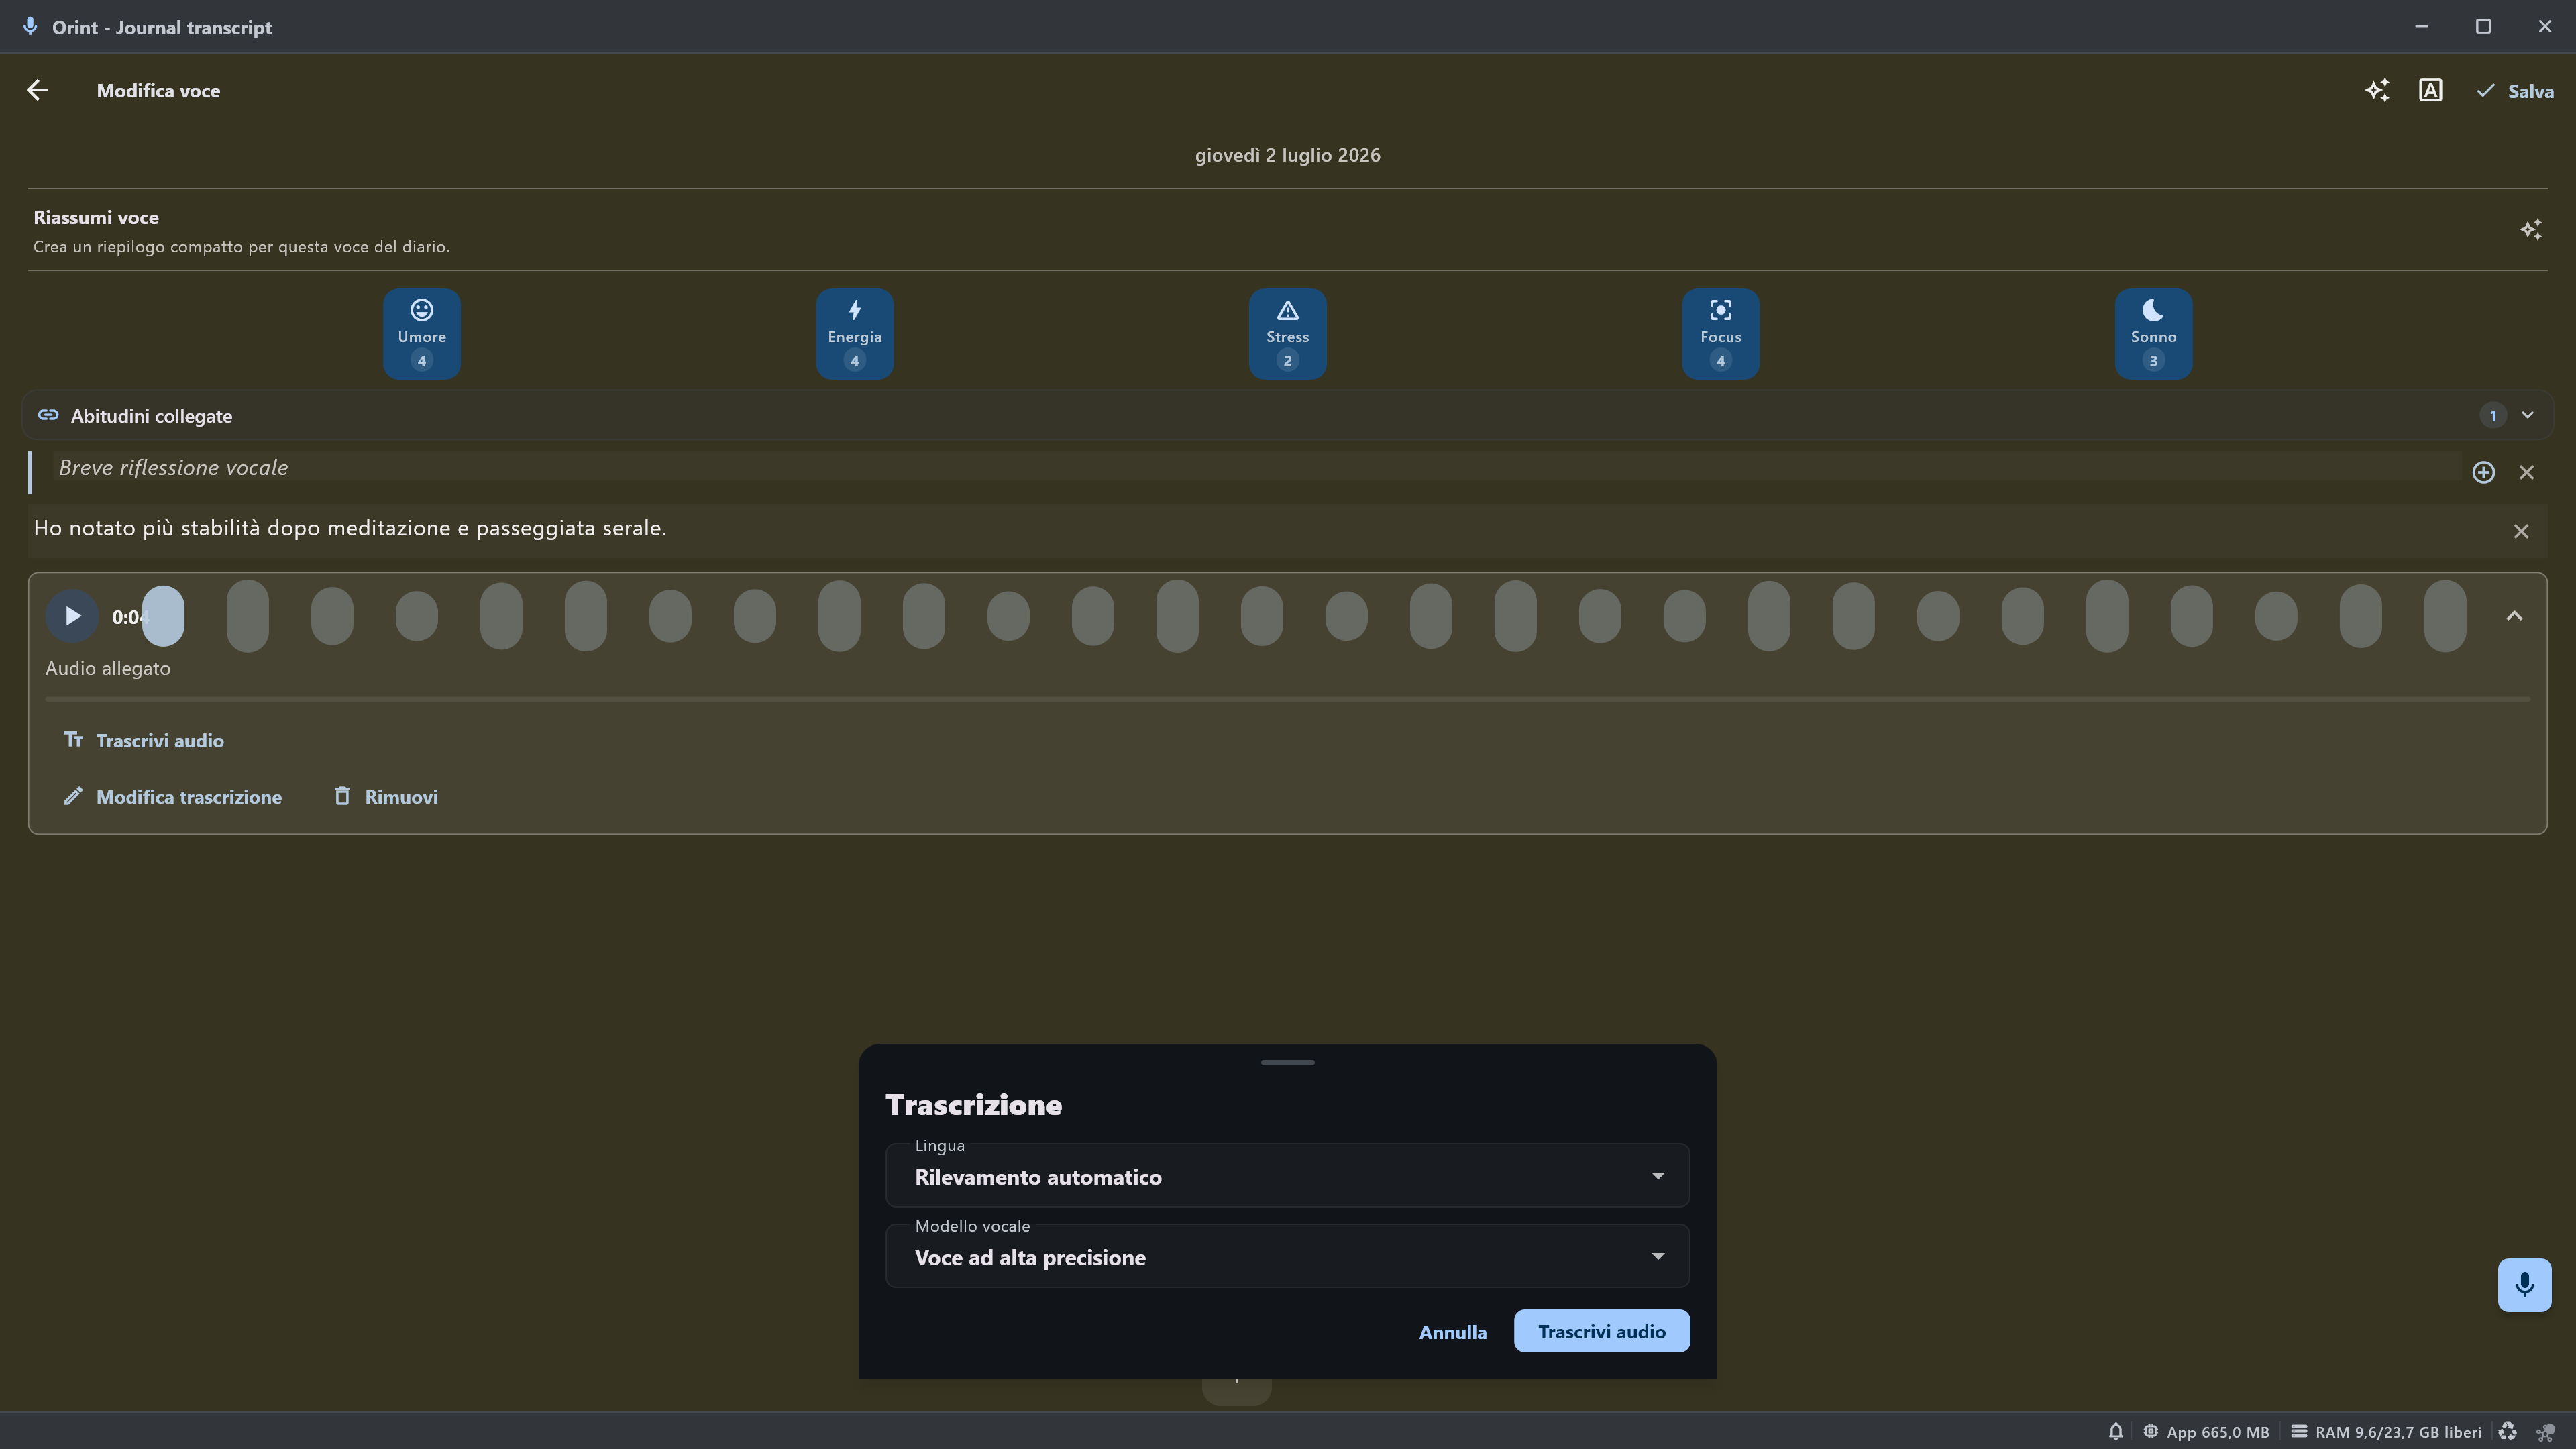The width and height of the screenshot is (2576, 1449).
Task: Collapse the attached audio panel
Action: [2514, 616]
